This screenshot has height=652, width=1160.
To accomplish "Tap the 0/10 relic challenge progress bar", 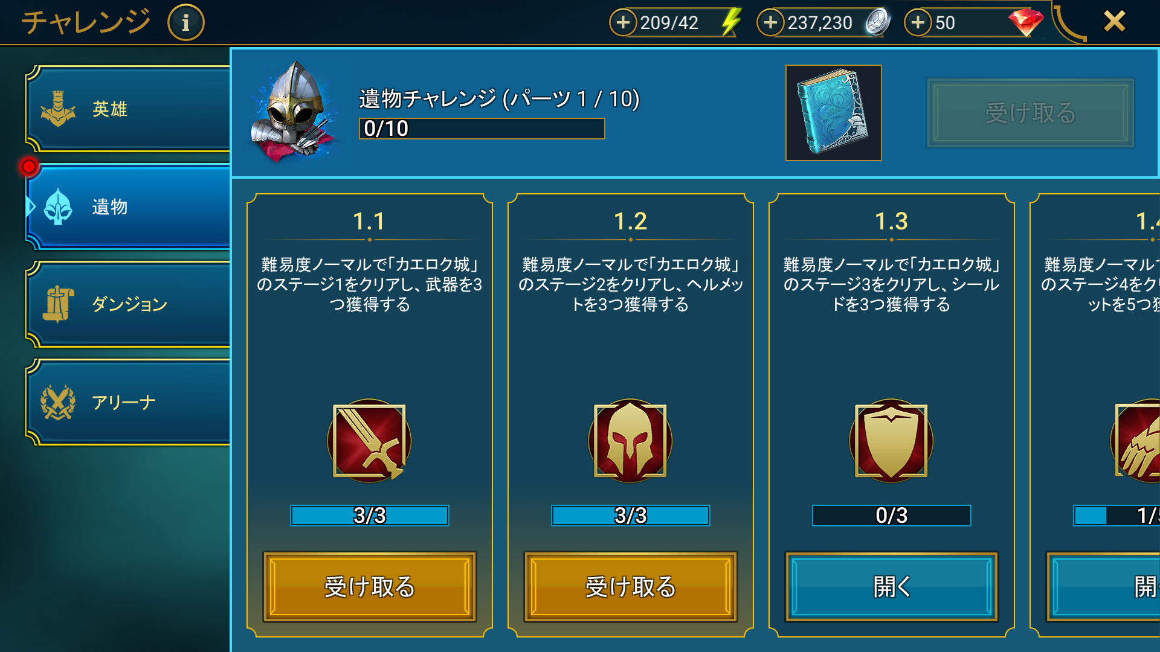I will point(482,129).
